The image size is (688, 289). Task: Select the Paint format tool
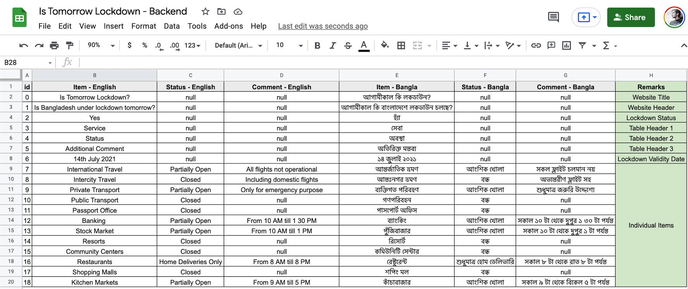click(70, 46)
